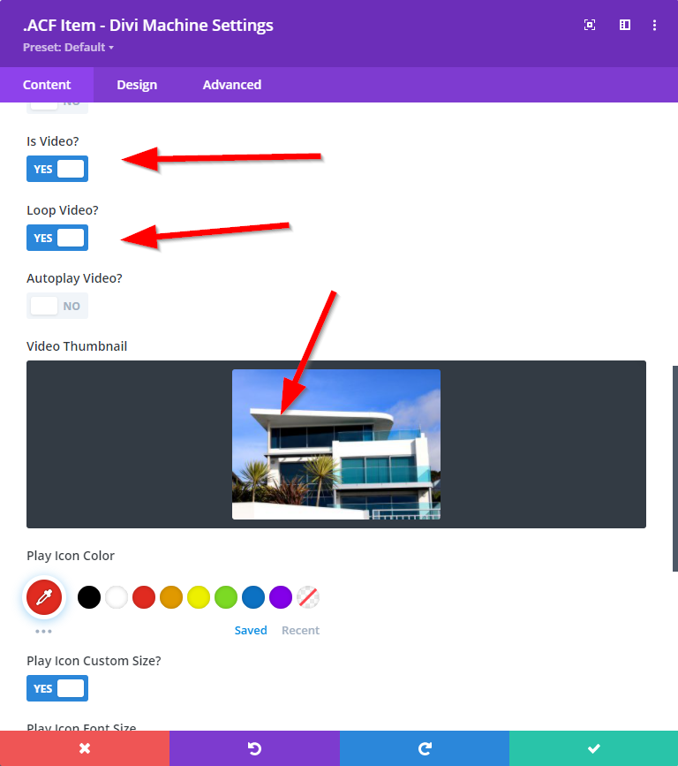Select the blue color swatch
This screenshot has height=766, width=678.
pos(253,597)
